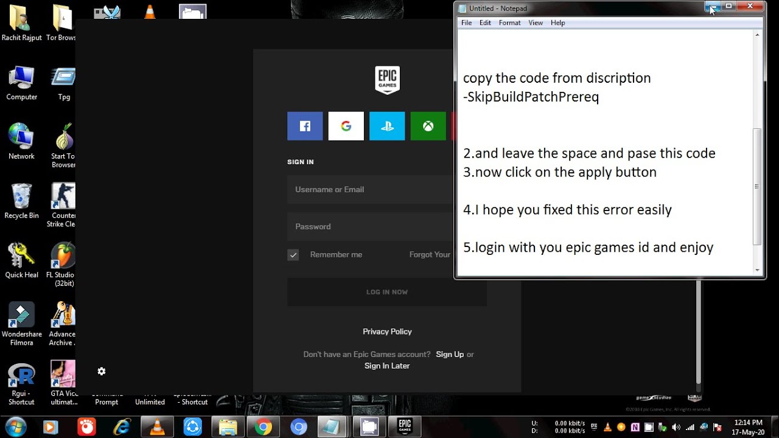The height and width of the screenshot is (438, 779).
Task: Open Notepad Format menu
Action: (x=509, y=23)
